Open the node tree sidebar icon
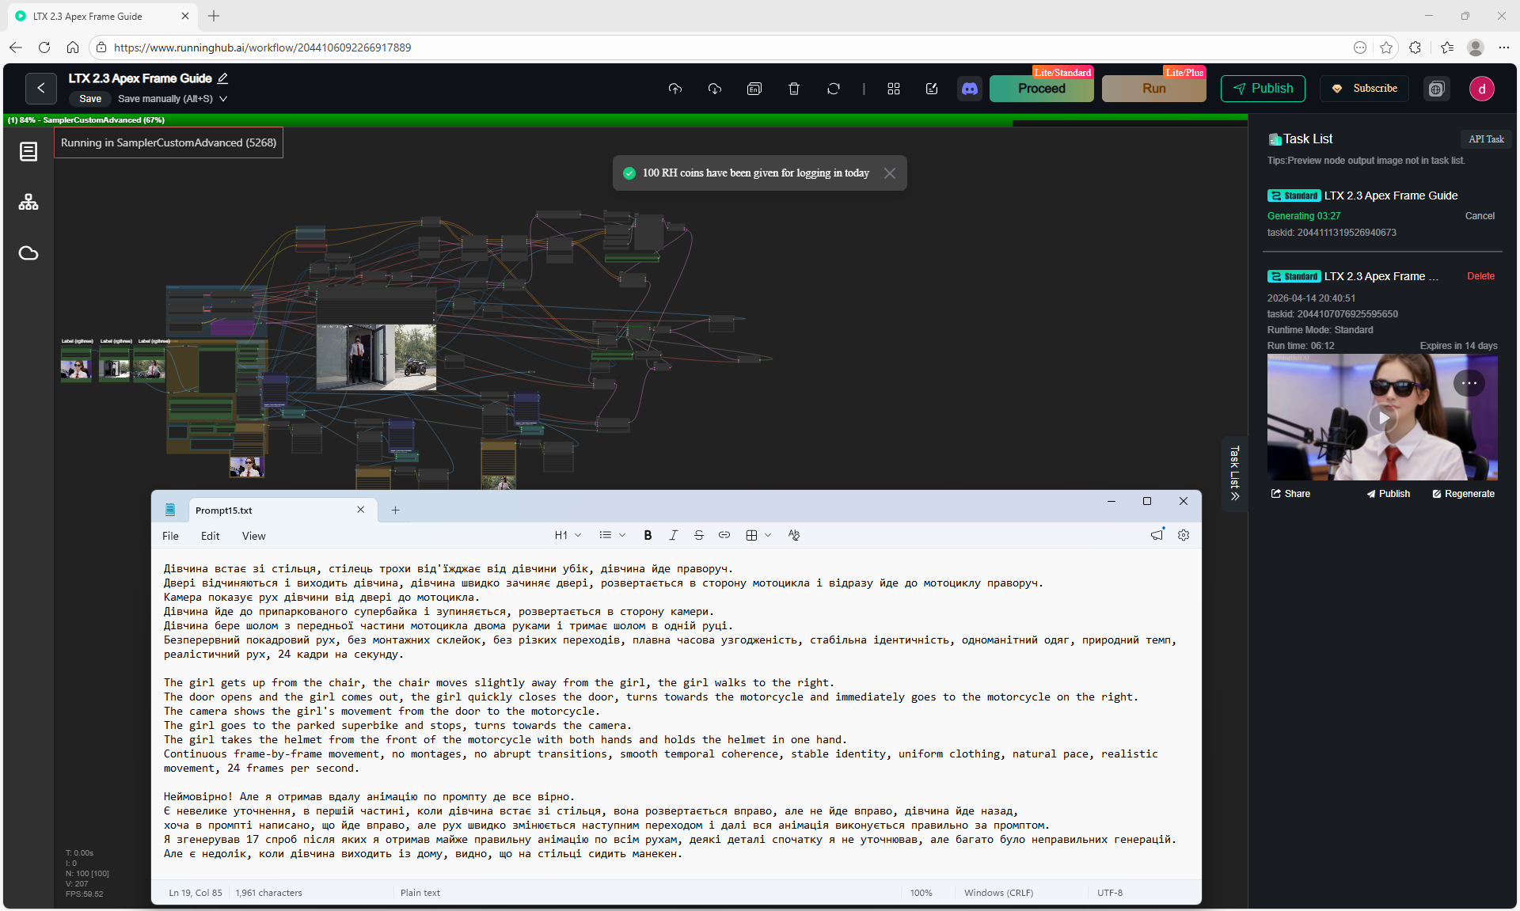The image size is (1520, 911). click(x=28, y=203)
